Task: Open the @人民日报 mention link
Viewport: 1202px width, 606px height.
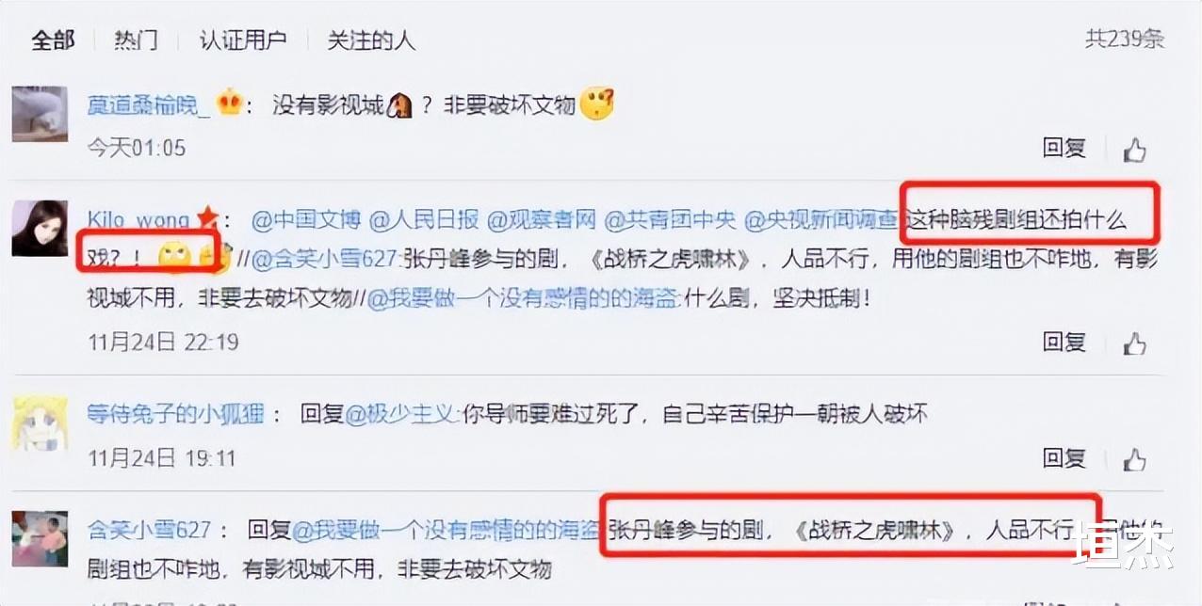Action: (x=424, y=221)
